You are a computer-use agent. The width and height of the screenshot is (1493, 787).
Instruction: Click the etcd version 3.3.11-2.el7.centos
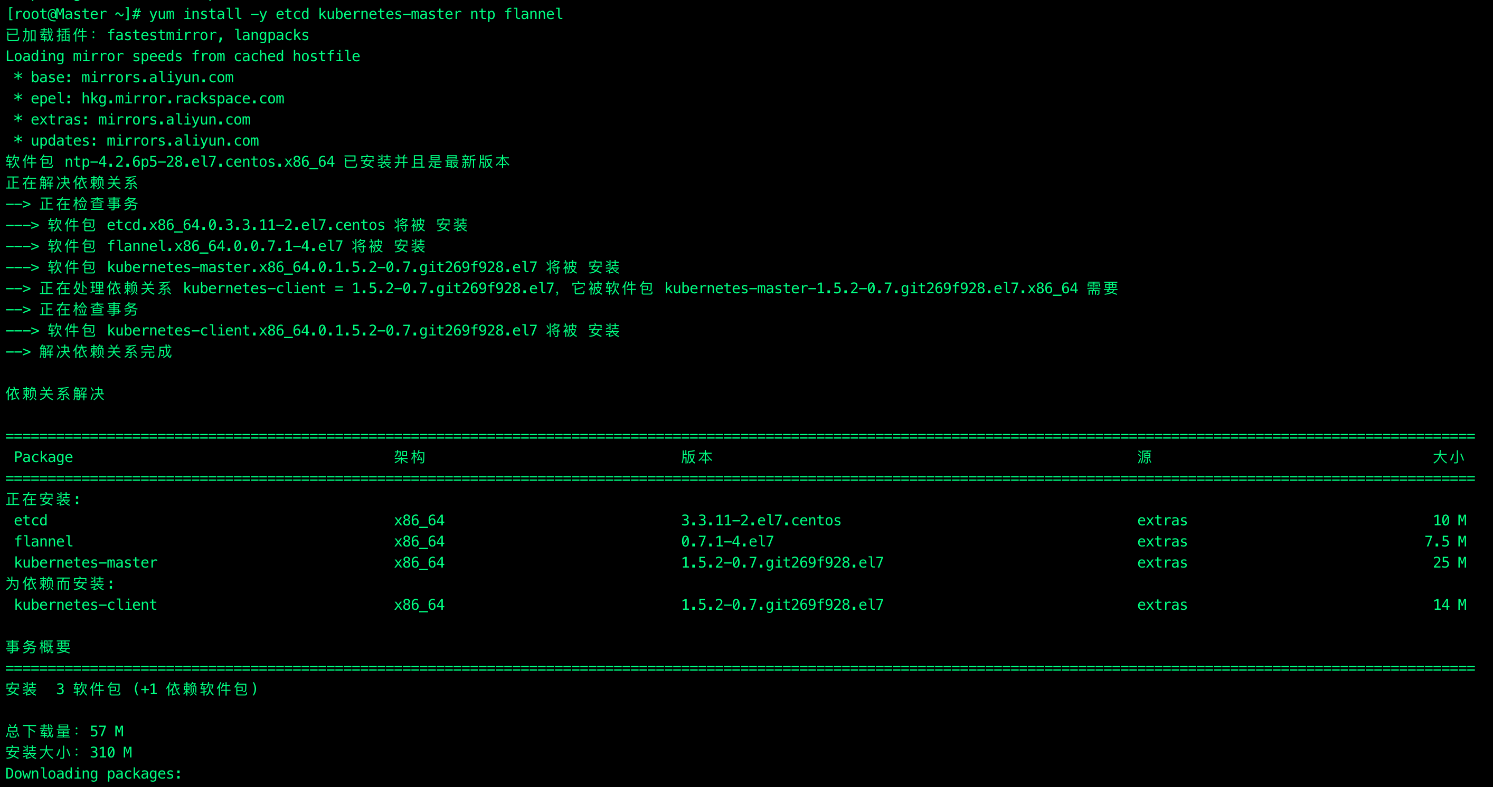tap(760, 520)
